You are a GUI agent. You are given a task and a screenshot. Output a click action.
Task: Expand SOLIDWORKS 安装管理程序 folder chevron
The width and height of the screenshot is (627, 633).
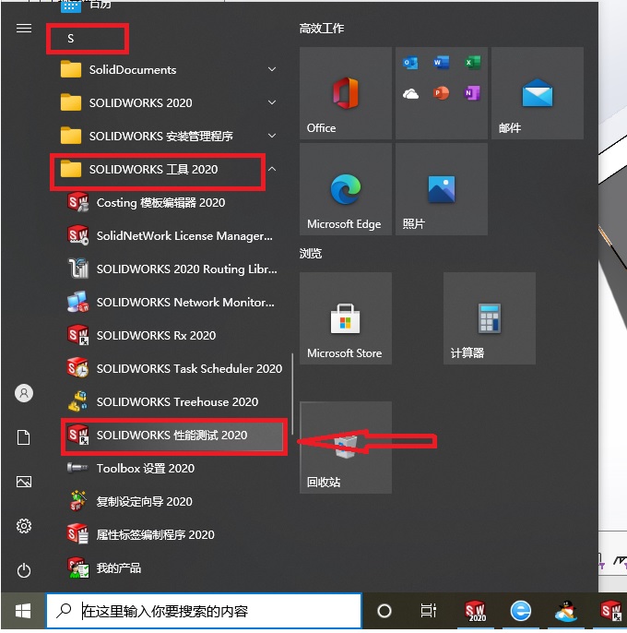(x=272, y=136)
